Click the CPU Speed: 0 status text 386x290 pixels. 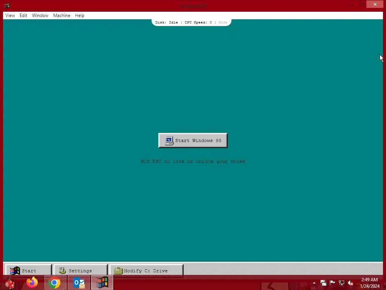click(x=198, y=22)
